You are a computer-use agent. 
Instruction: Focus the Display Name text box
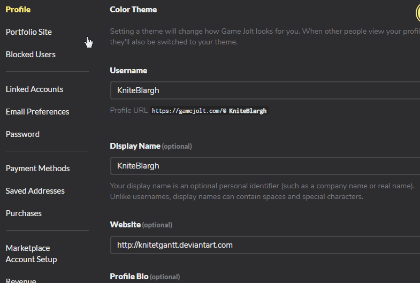265,166
